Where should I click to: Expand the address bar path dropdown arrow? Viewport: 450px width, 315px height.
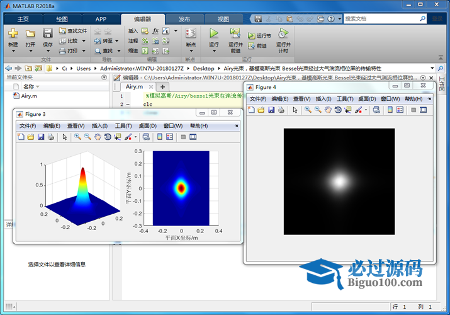pos(432,68)
